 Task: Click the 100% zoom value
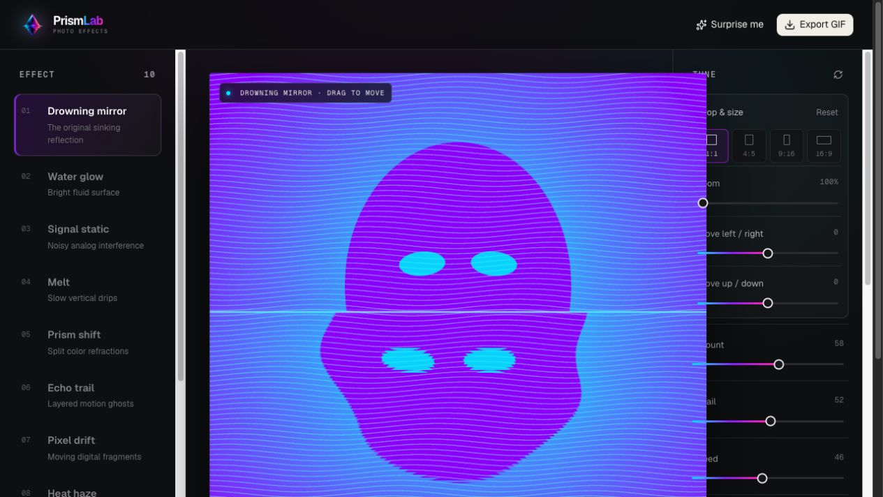(829, 182)
